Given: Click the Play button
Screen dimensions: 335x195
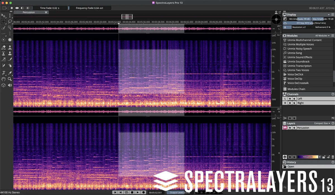Looking at the screenshot, I should tap(138, 192).
